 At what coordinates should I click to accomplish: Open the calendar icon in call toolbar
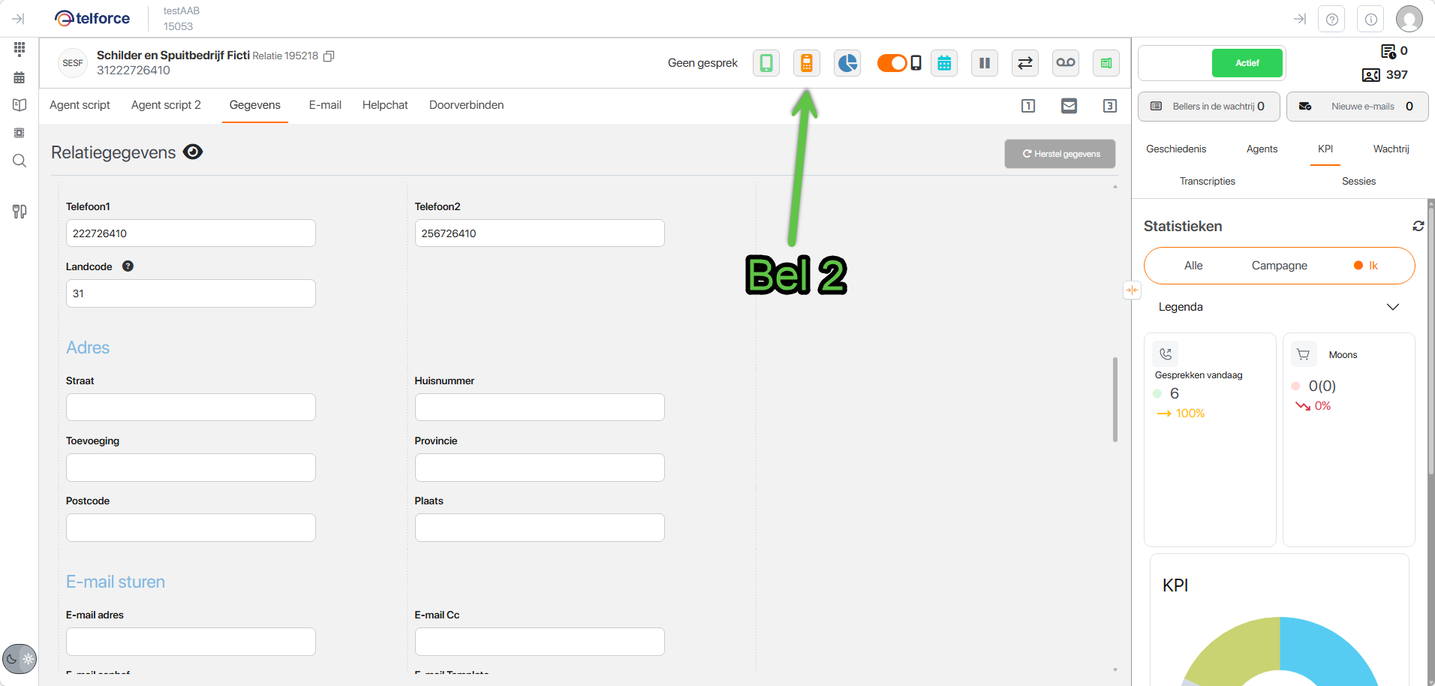[x=944, y=63]
